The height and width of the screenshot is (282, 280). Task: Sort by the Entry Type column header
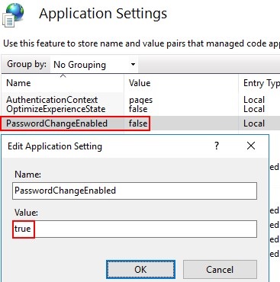point(259,83)
